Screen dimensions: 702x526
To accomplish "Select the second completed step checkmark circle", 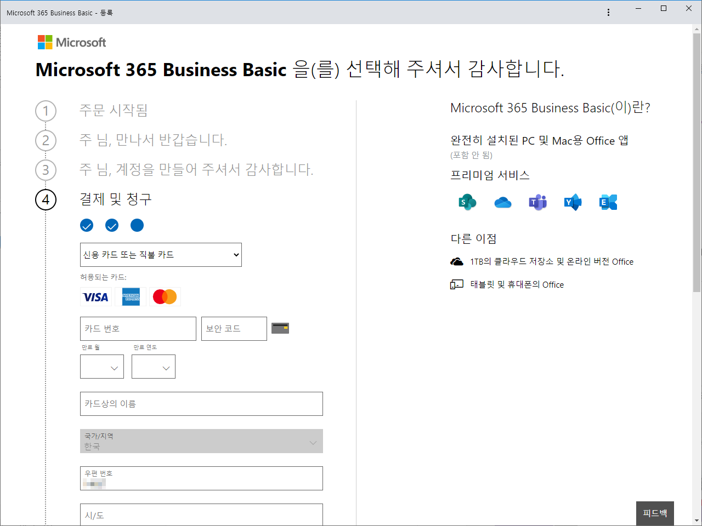I will click(112, 225).
